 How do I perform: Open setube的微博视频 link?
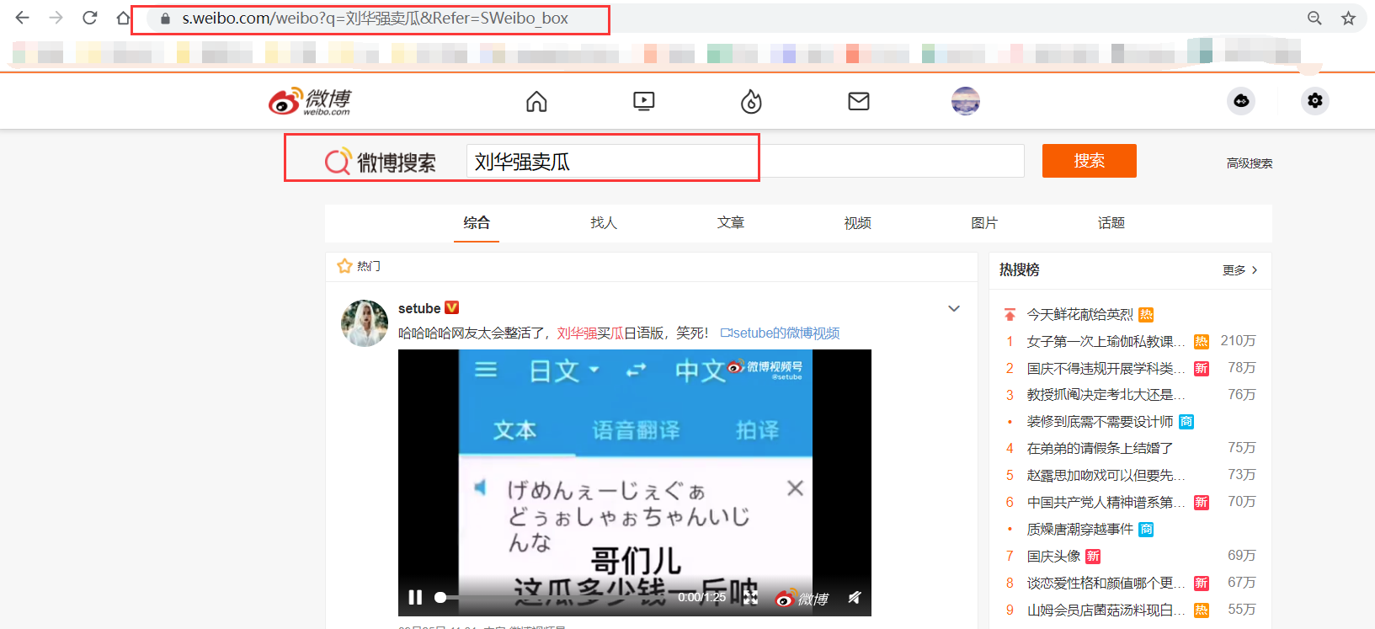pyautogui.click(x=781, y=333)
